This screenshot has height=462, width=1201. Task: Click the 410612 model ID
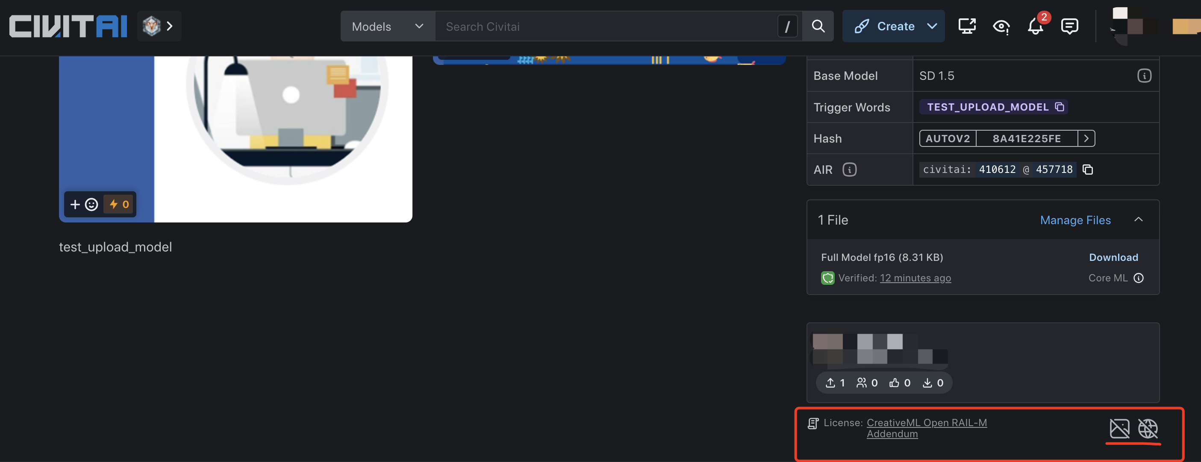[997, 170]
